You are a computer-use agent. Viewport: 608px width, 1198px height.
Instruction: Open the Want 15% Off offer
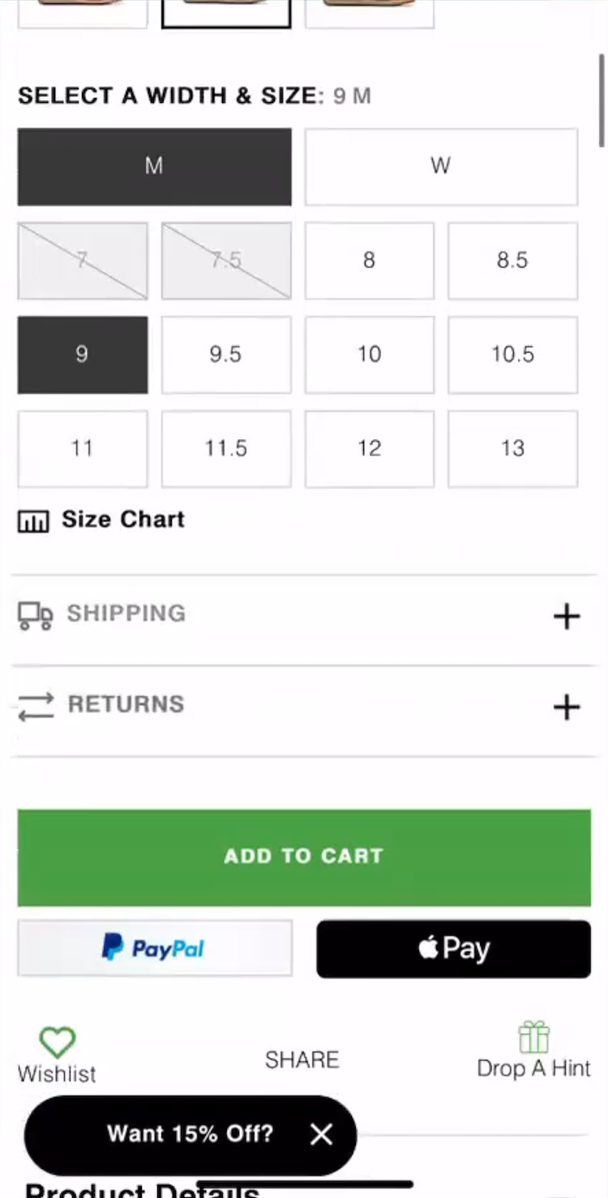coord(190,1133)
